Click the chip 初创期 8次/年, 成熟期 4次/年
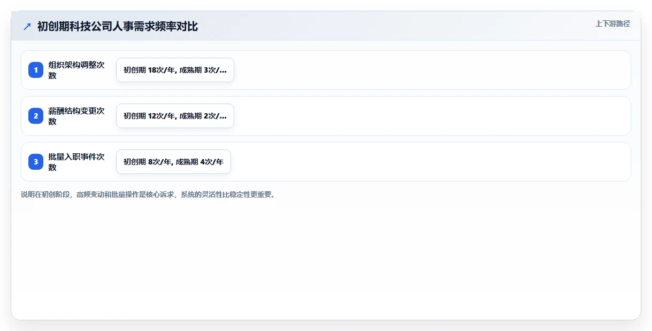The height and width of the screenshot is (331, 652). pos(173,162)
